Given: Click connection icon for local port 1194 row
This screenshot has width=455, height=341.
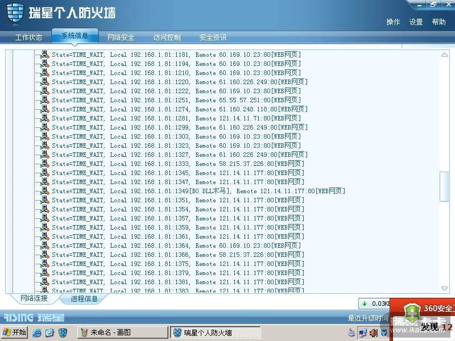Looking at the screenshot, I should point(45,64).
